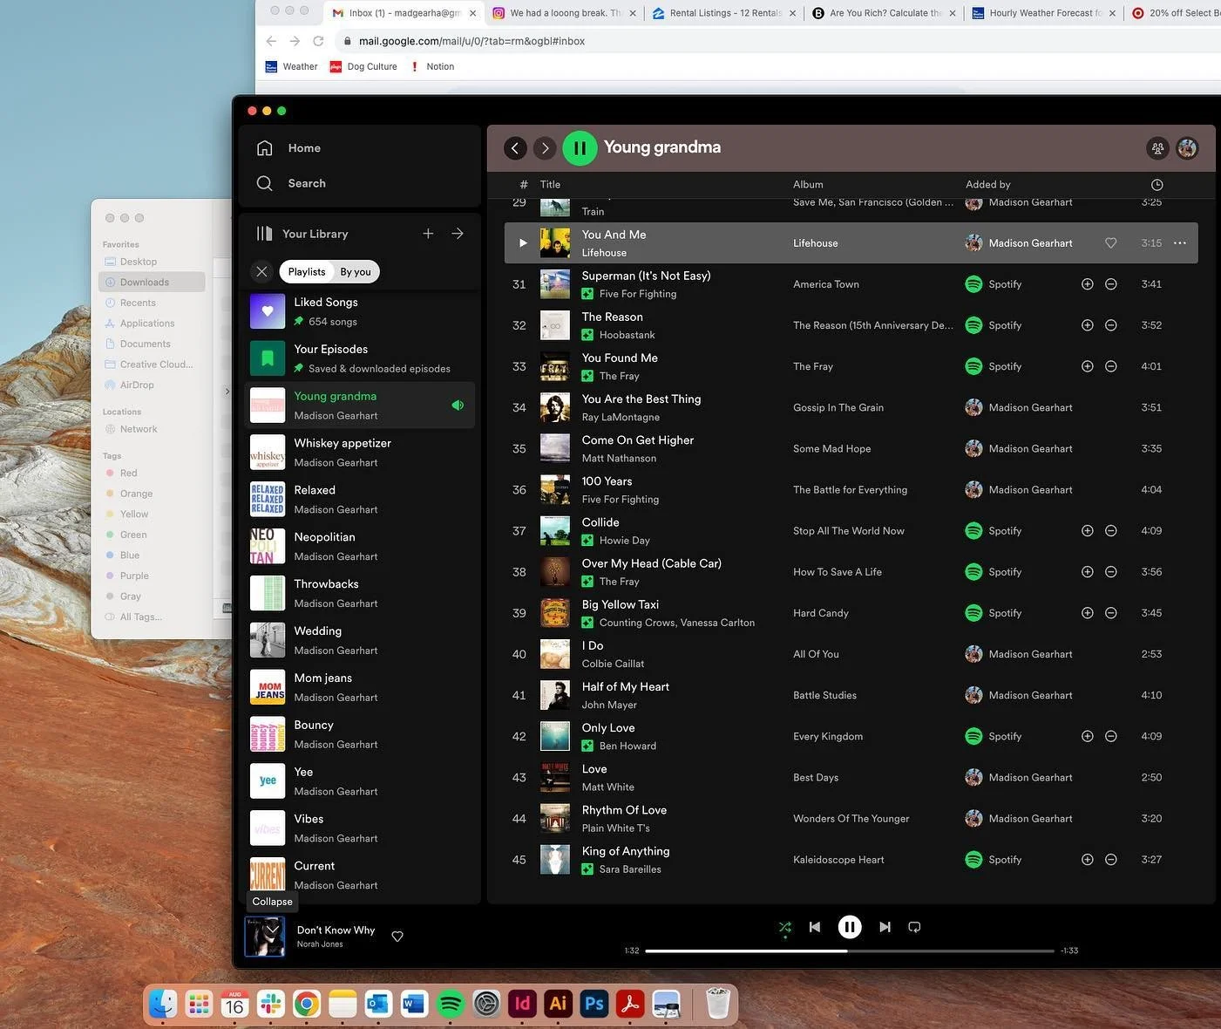Open friend activity icon in header
The height and width of the screenshot is (1029, 1221).
[1157, 148]
